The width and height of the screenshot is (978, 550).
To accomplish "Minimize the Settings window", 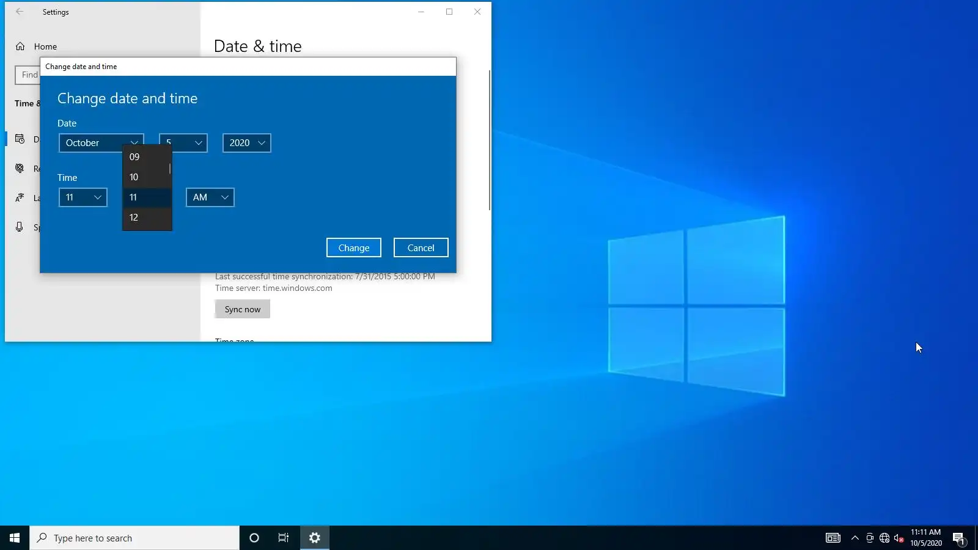I will tap(421, 12).
